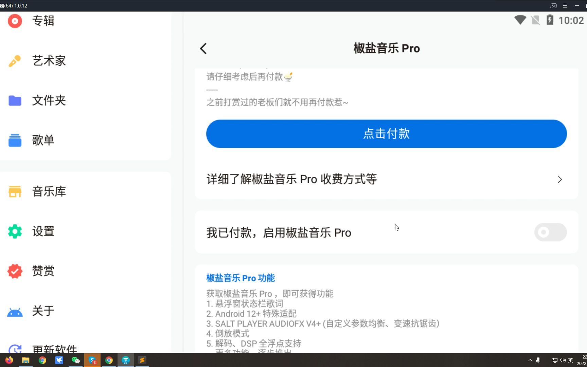Screen dimensions: 587x367
Task: Click the blue 点击付款 button
Action: point(386,134)
